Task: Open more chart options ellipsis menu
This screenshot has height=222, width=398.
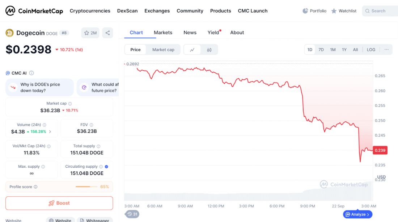Action: 386,50
